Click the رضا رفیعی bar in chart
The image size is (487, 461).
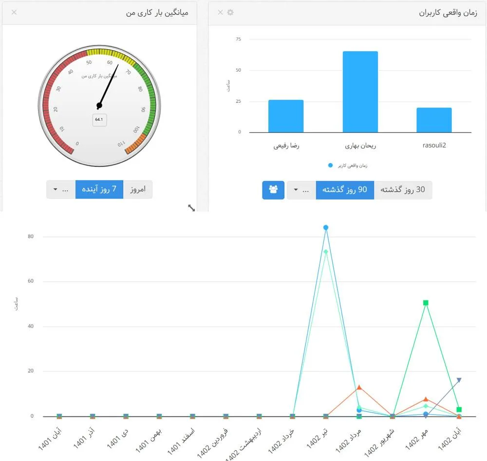(x=285, y=116)
